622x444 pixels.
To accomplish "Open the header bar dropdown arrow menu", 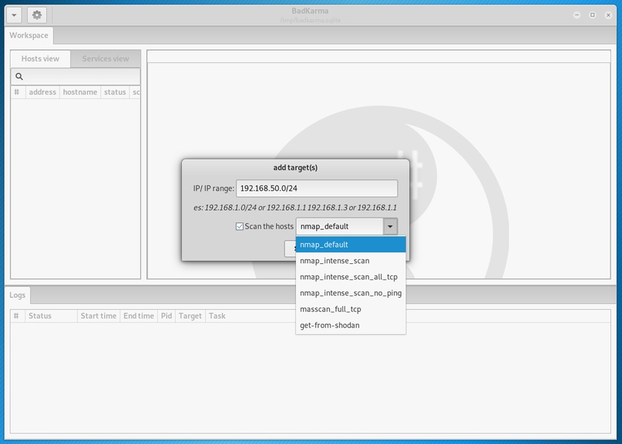I will (13, 15).
